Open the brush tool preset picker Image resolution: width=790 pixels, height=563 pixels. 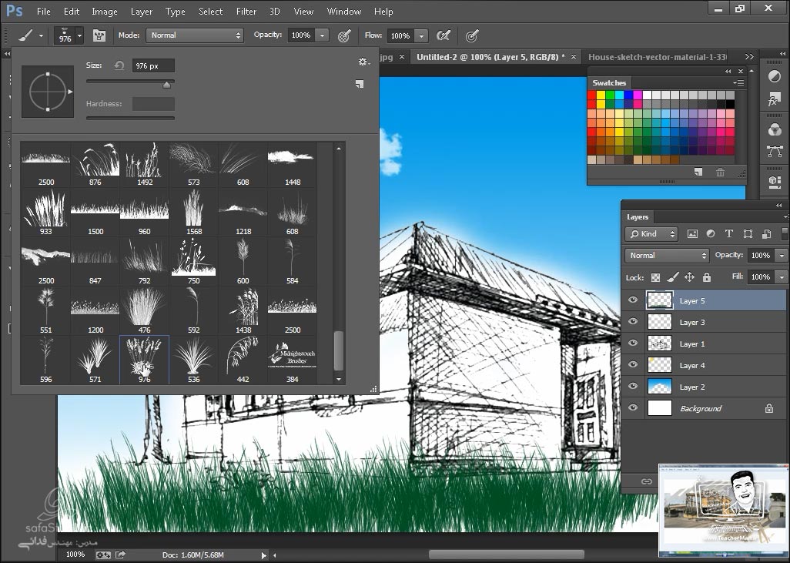pos(30,35)
